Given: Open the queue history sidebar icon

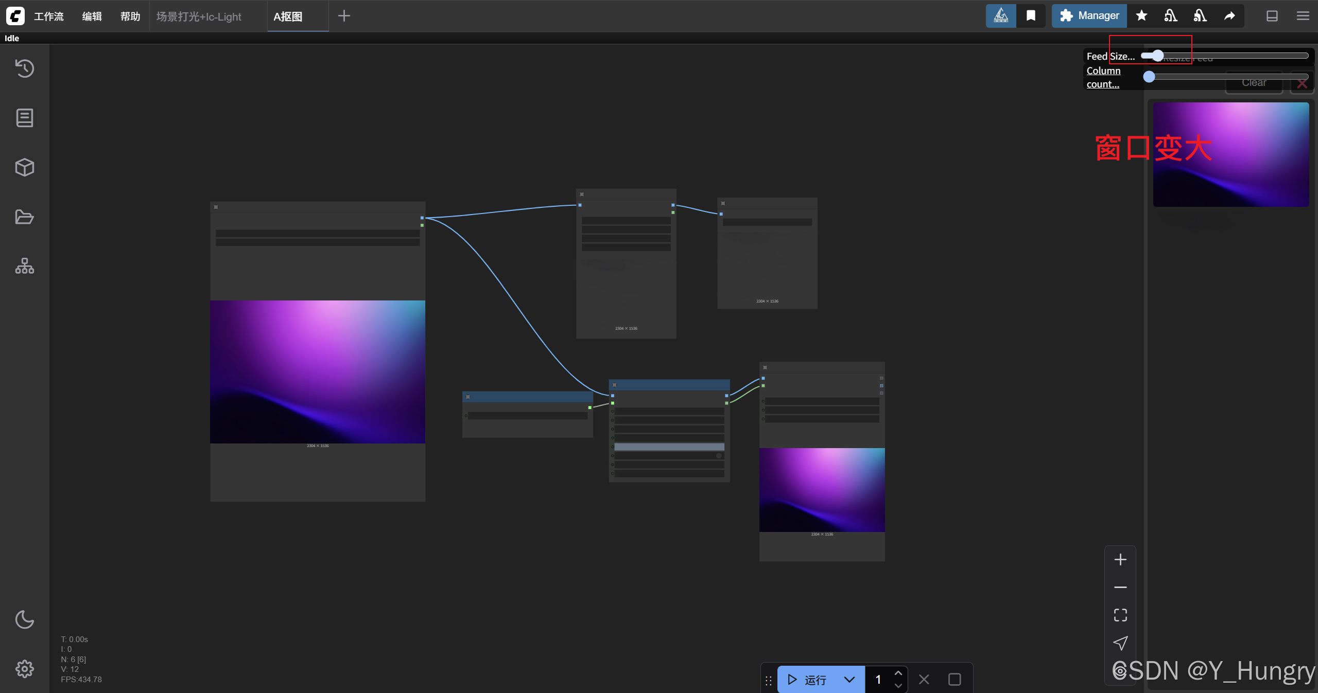Looking at the screenshot, I should [24, 68].
